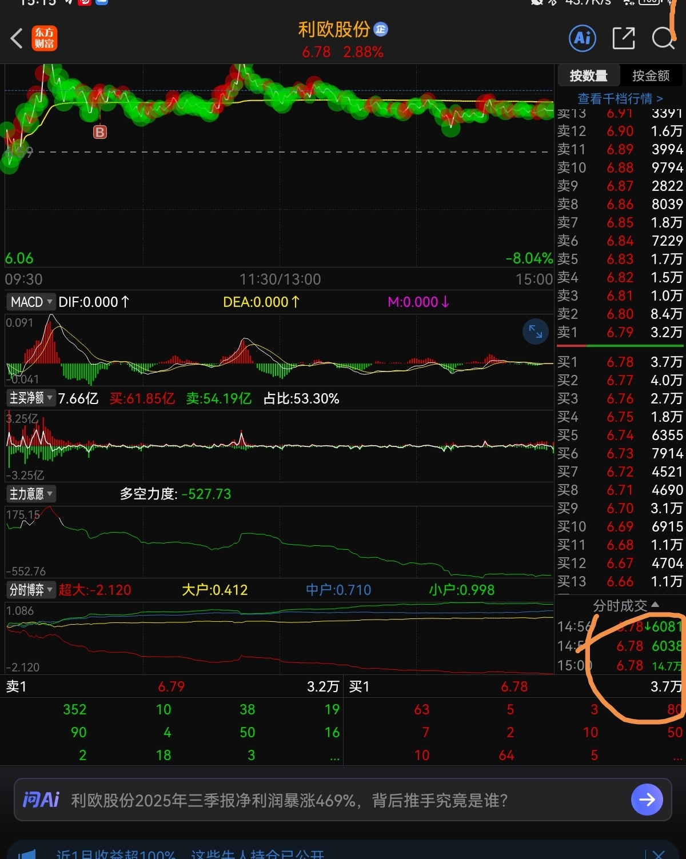Switch to 按金额 tab
Viewport: 686px width, 859px height.
point(651,75)
